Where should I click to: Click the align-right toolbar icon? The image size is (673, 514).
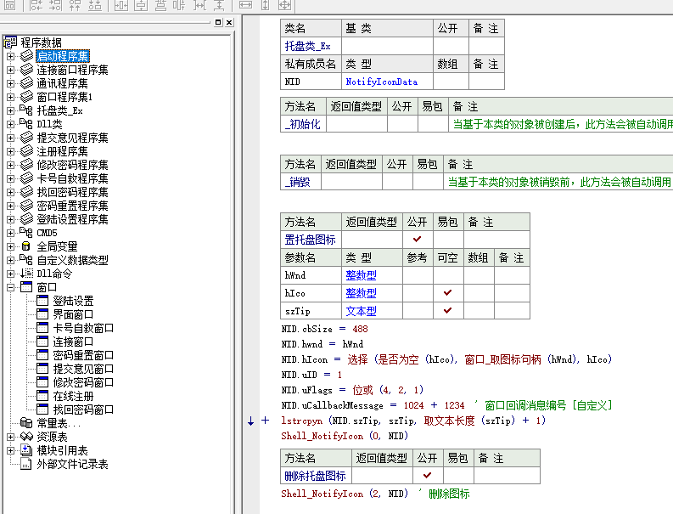point(55,5)
